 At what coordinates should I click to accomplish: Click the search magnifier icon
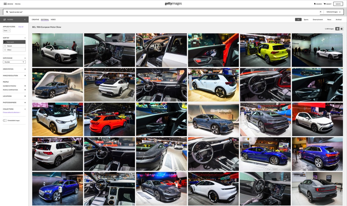tap(7, 12)
